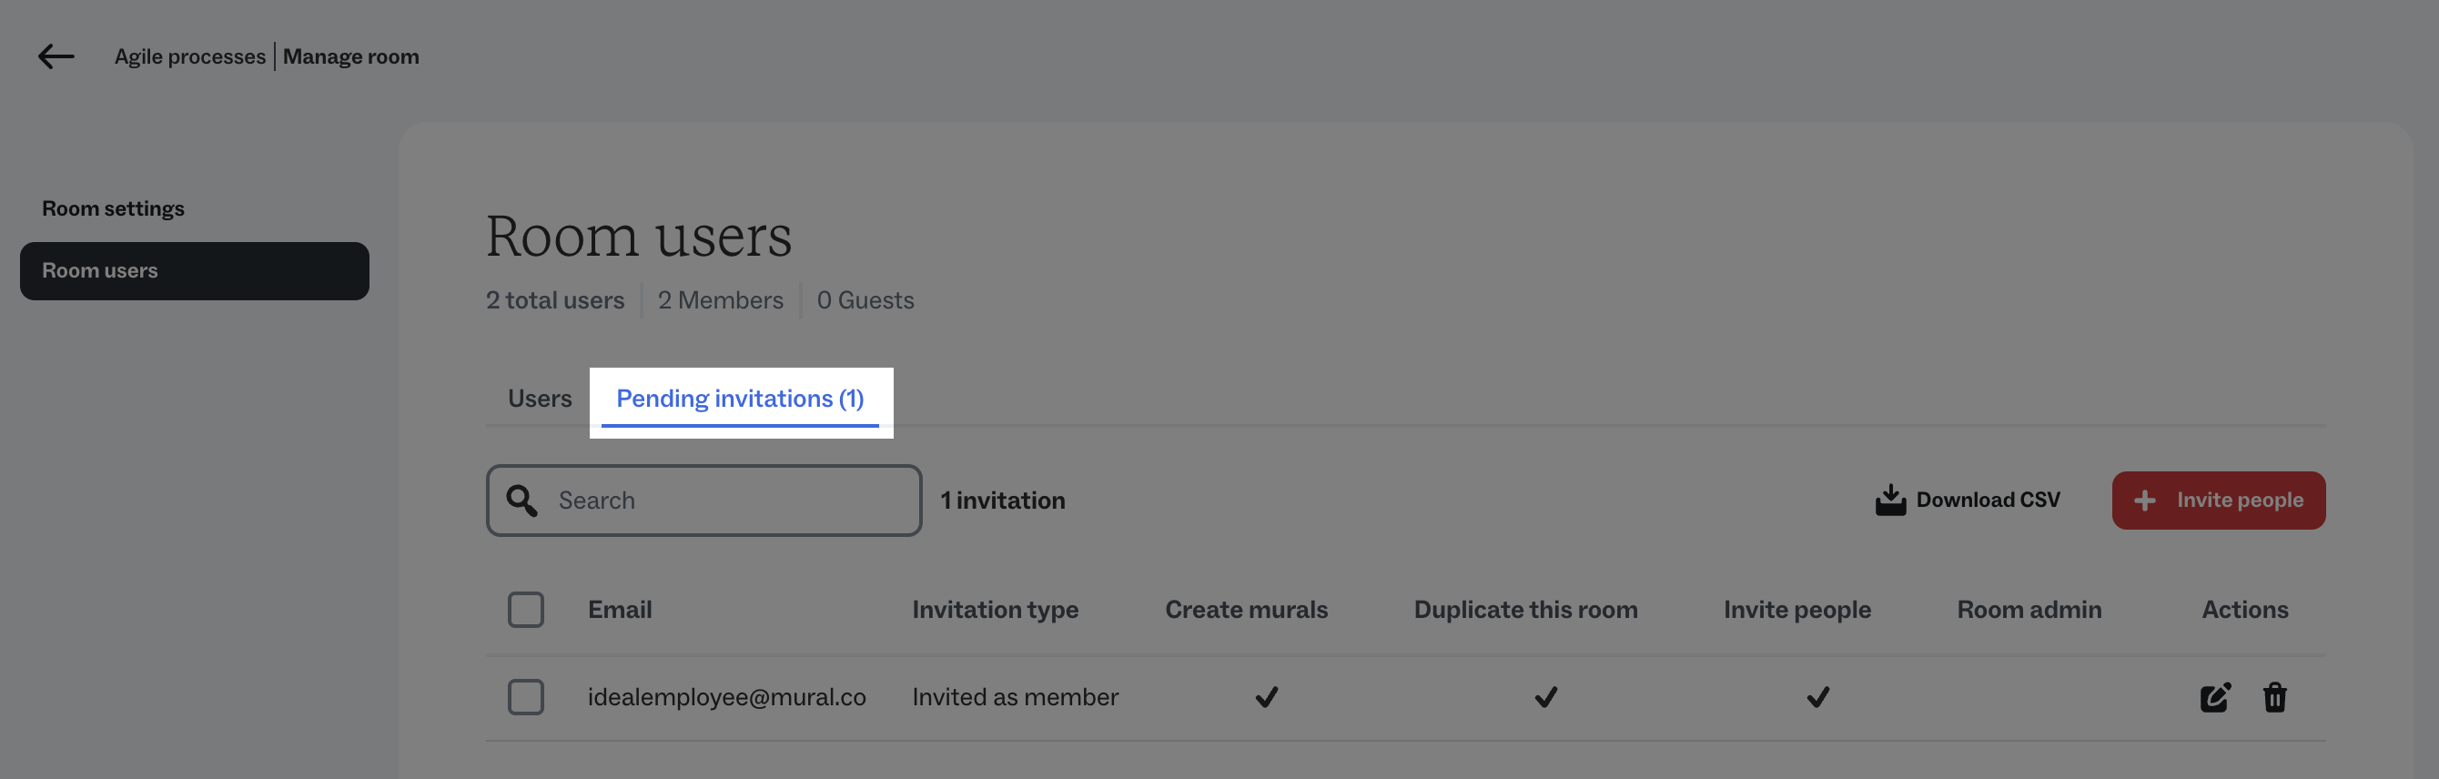Click the edit invitation pencil icon
Image resolution: width=2439 pixels, height=779 pixels.
[2214, 698]
